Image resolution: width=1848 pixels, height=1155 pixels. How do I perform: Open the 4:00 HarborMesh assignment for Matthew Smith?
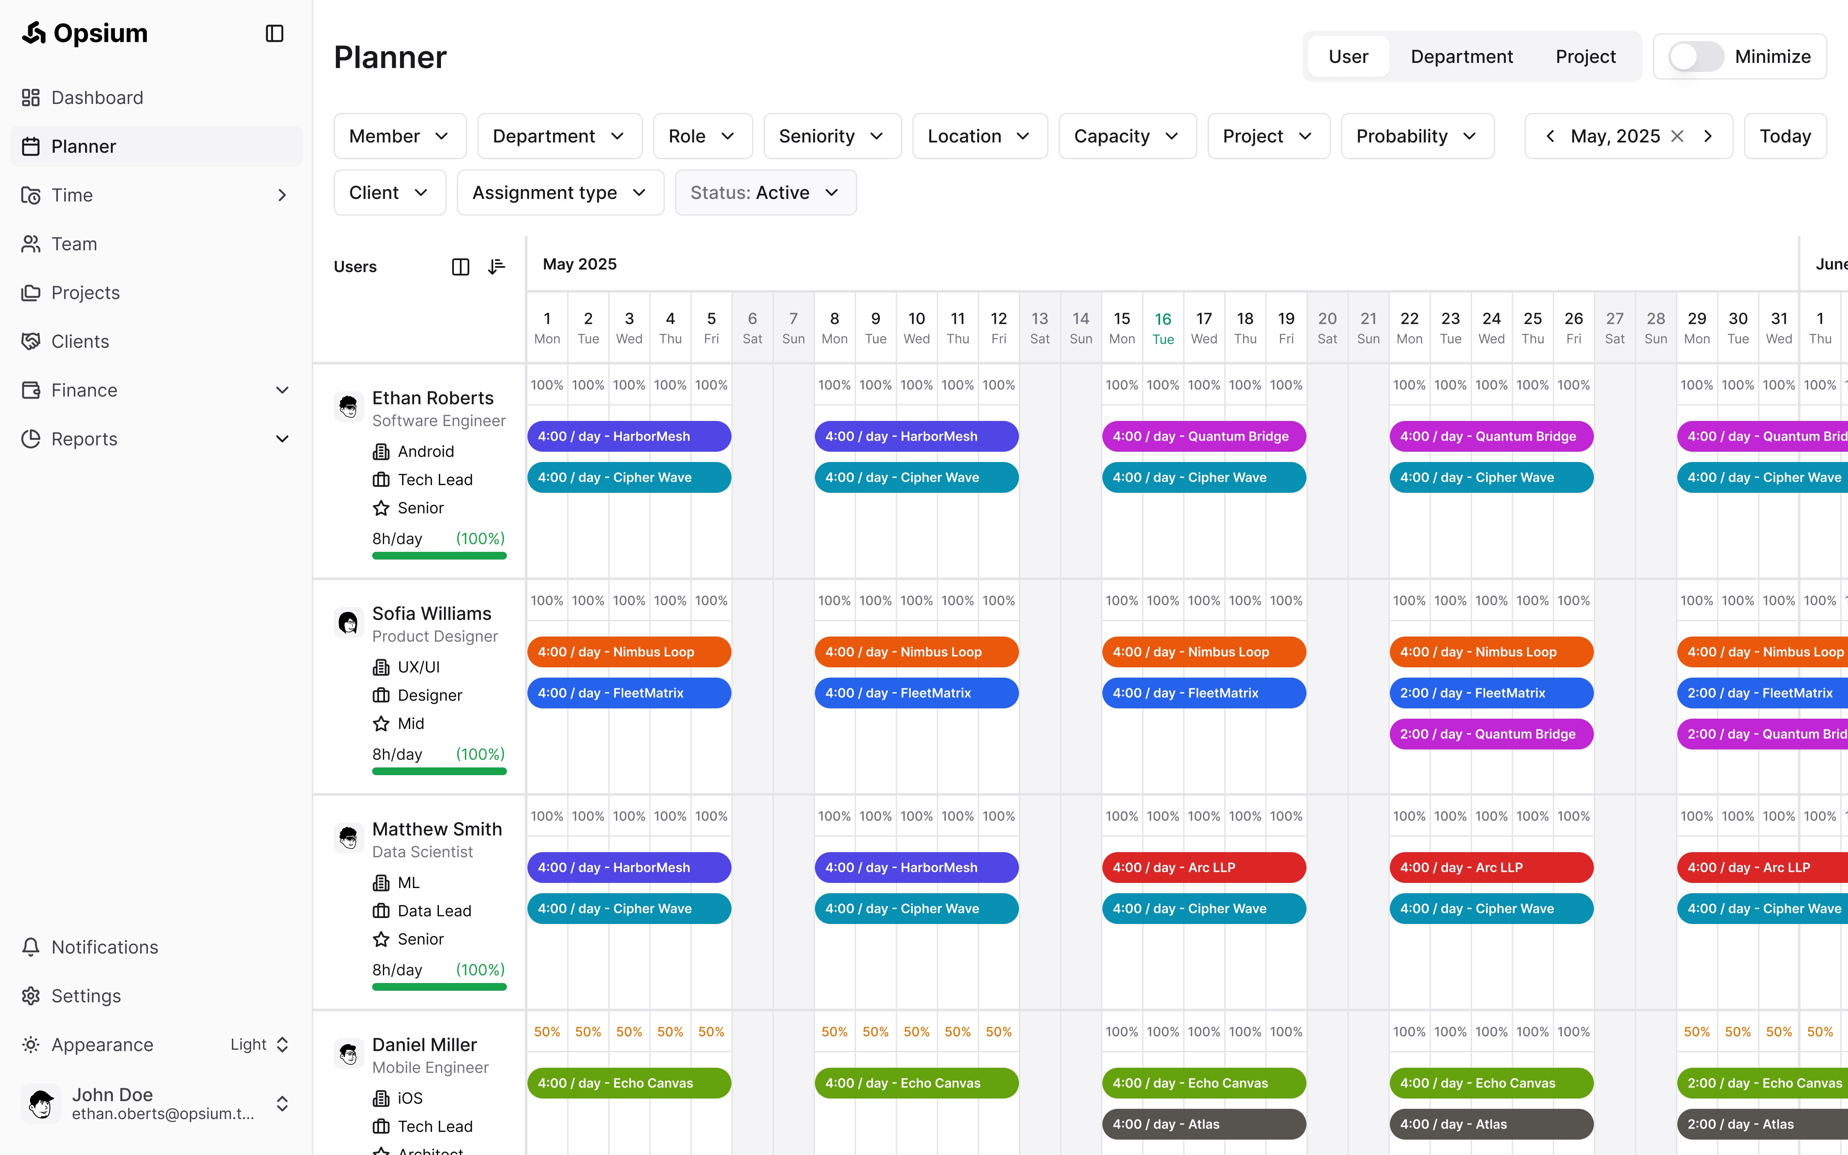click(x=629, y=867)
